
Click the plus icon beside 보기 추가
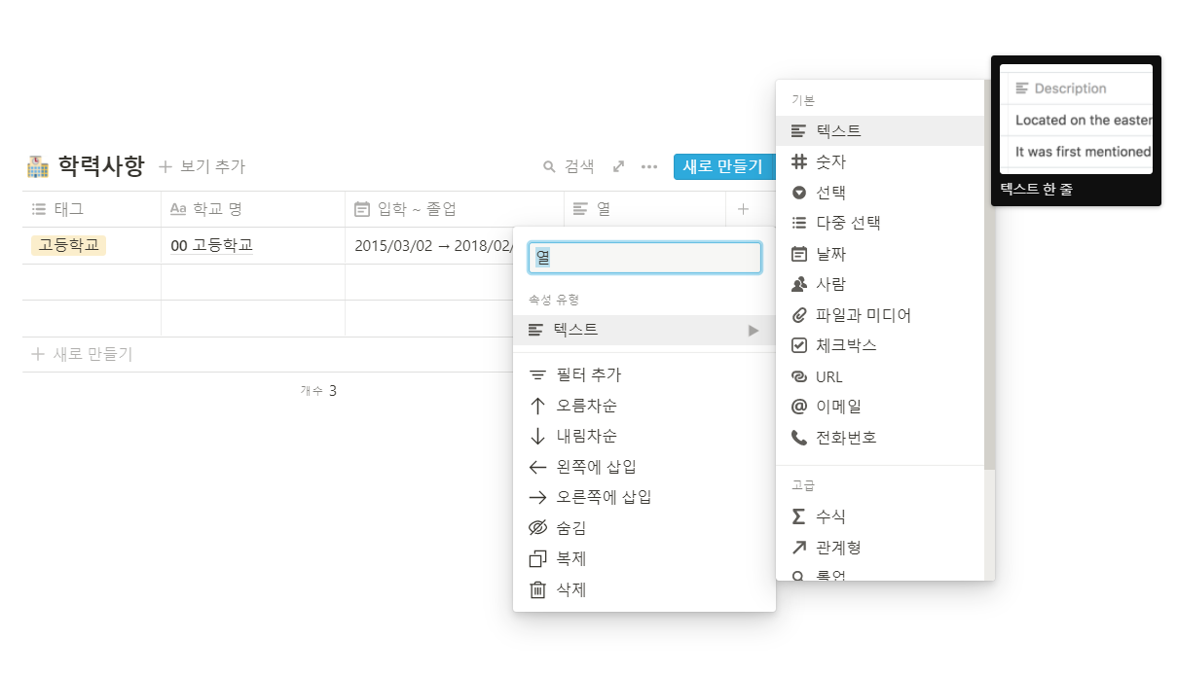(x=166, y=167)
